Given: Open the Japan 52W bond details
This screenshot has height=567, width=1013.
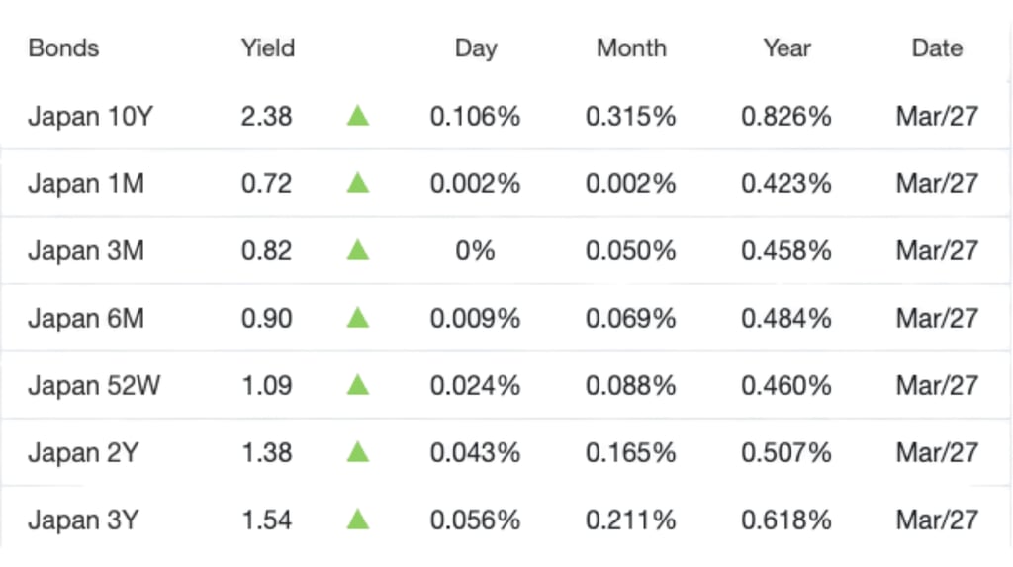Looking at the screenshot, I should coord(94,386).
